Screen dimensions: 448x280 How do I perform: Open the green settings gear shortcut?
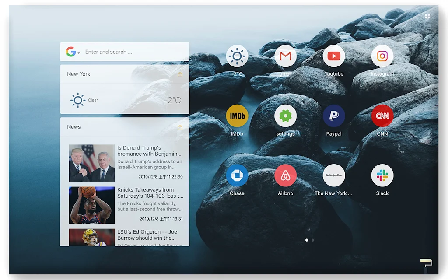pyautogui.click(x=285, y=115)
